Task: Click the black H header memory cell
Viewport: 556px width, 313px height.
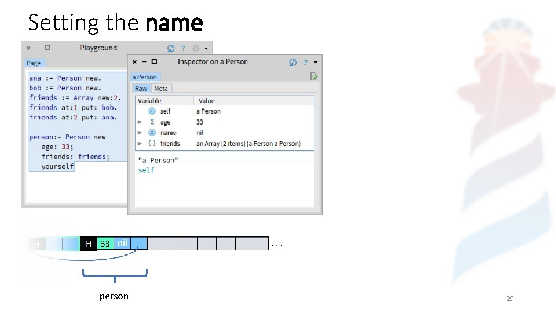Action: click(88, 244)
